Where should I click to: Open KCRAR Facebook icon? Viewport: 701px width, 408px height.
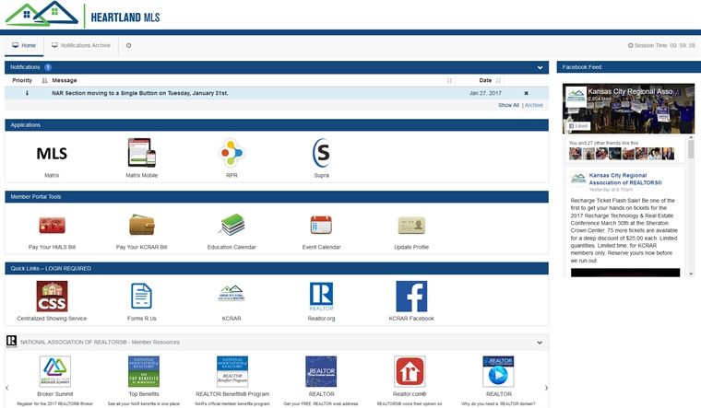(411, 297)
